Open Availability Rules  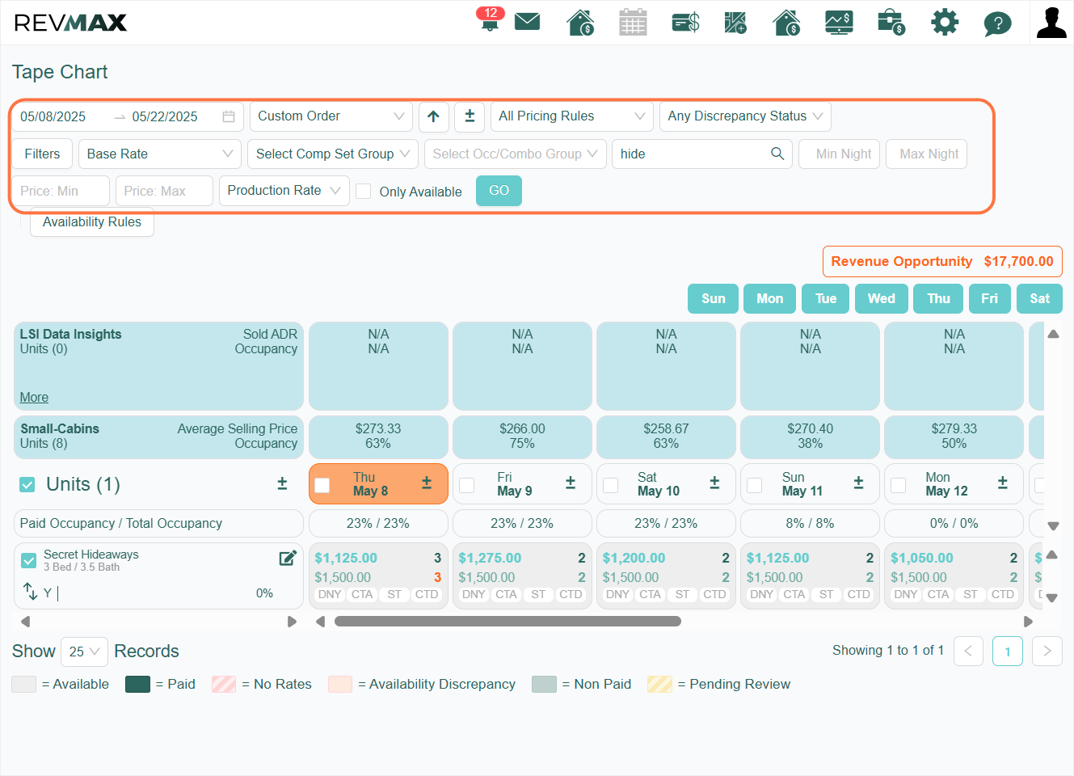pos(92,221)
